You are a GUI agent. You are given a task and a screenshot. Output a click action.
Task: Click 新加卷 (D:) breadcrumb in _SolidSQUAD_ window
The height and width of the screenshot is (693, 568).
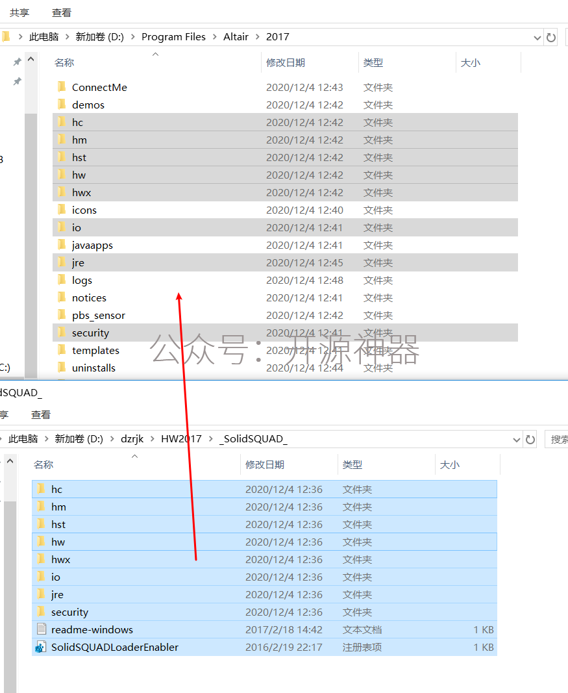point(79,438)
